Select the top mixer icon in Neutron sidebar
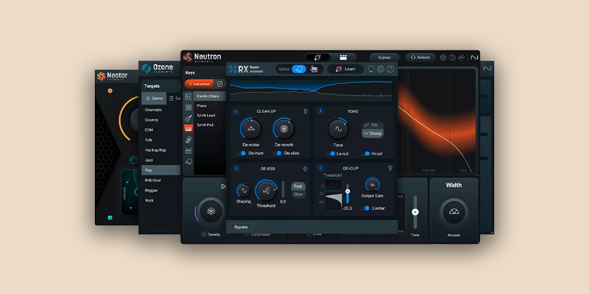Screen dimensions: 589x294 [188, 96]
